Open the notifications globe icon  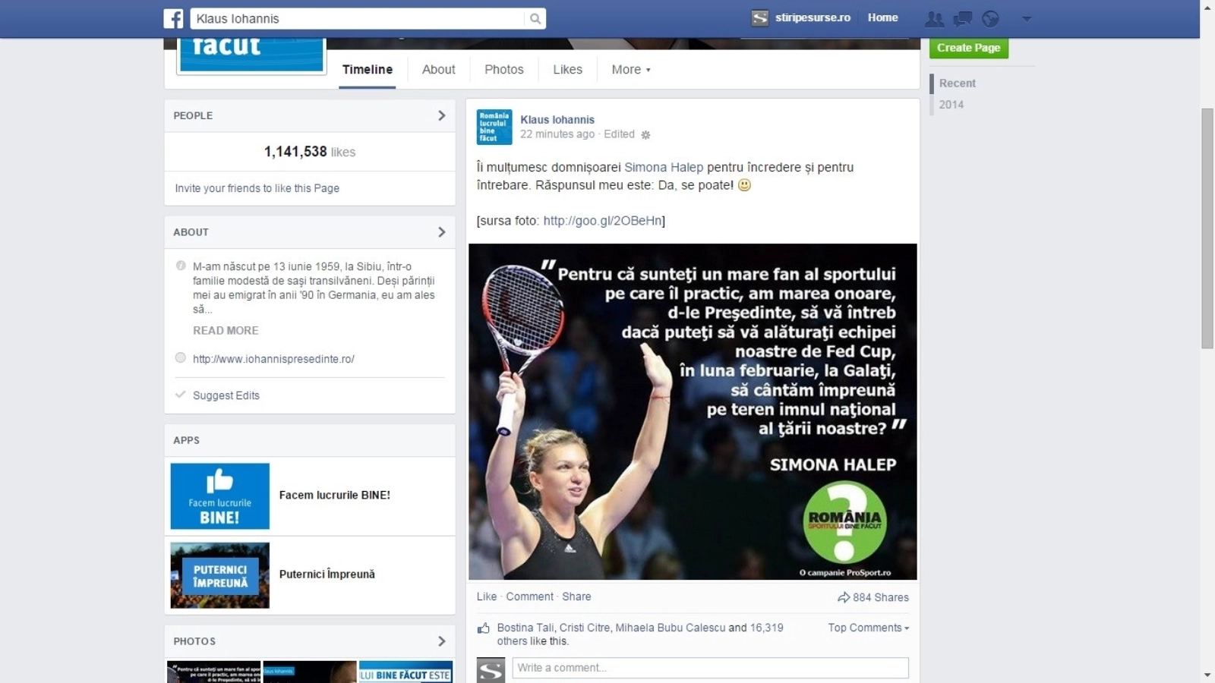tap(990, 19)
